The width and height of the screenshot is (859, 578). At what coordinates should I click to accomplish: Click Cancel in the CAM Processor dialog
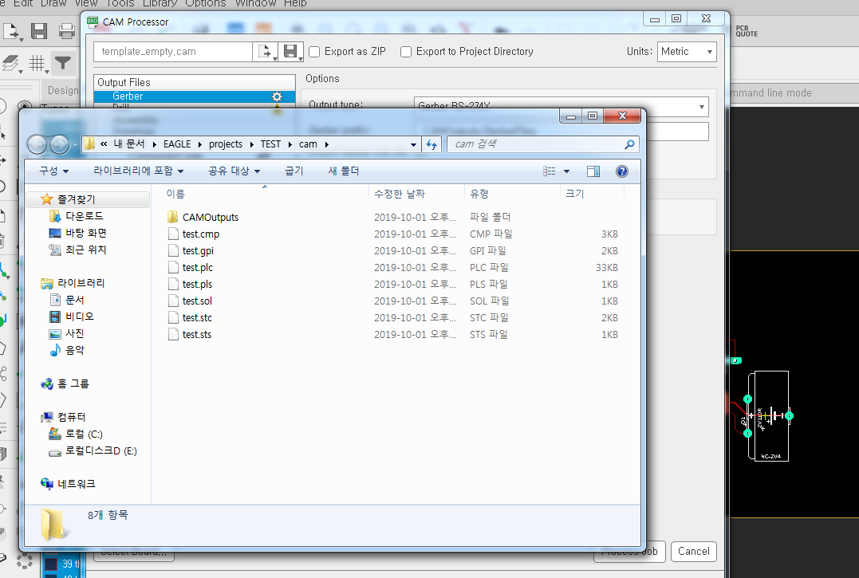[694, 551]
